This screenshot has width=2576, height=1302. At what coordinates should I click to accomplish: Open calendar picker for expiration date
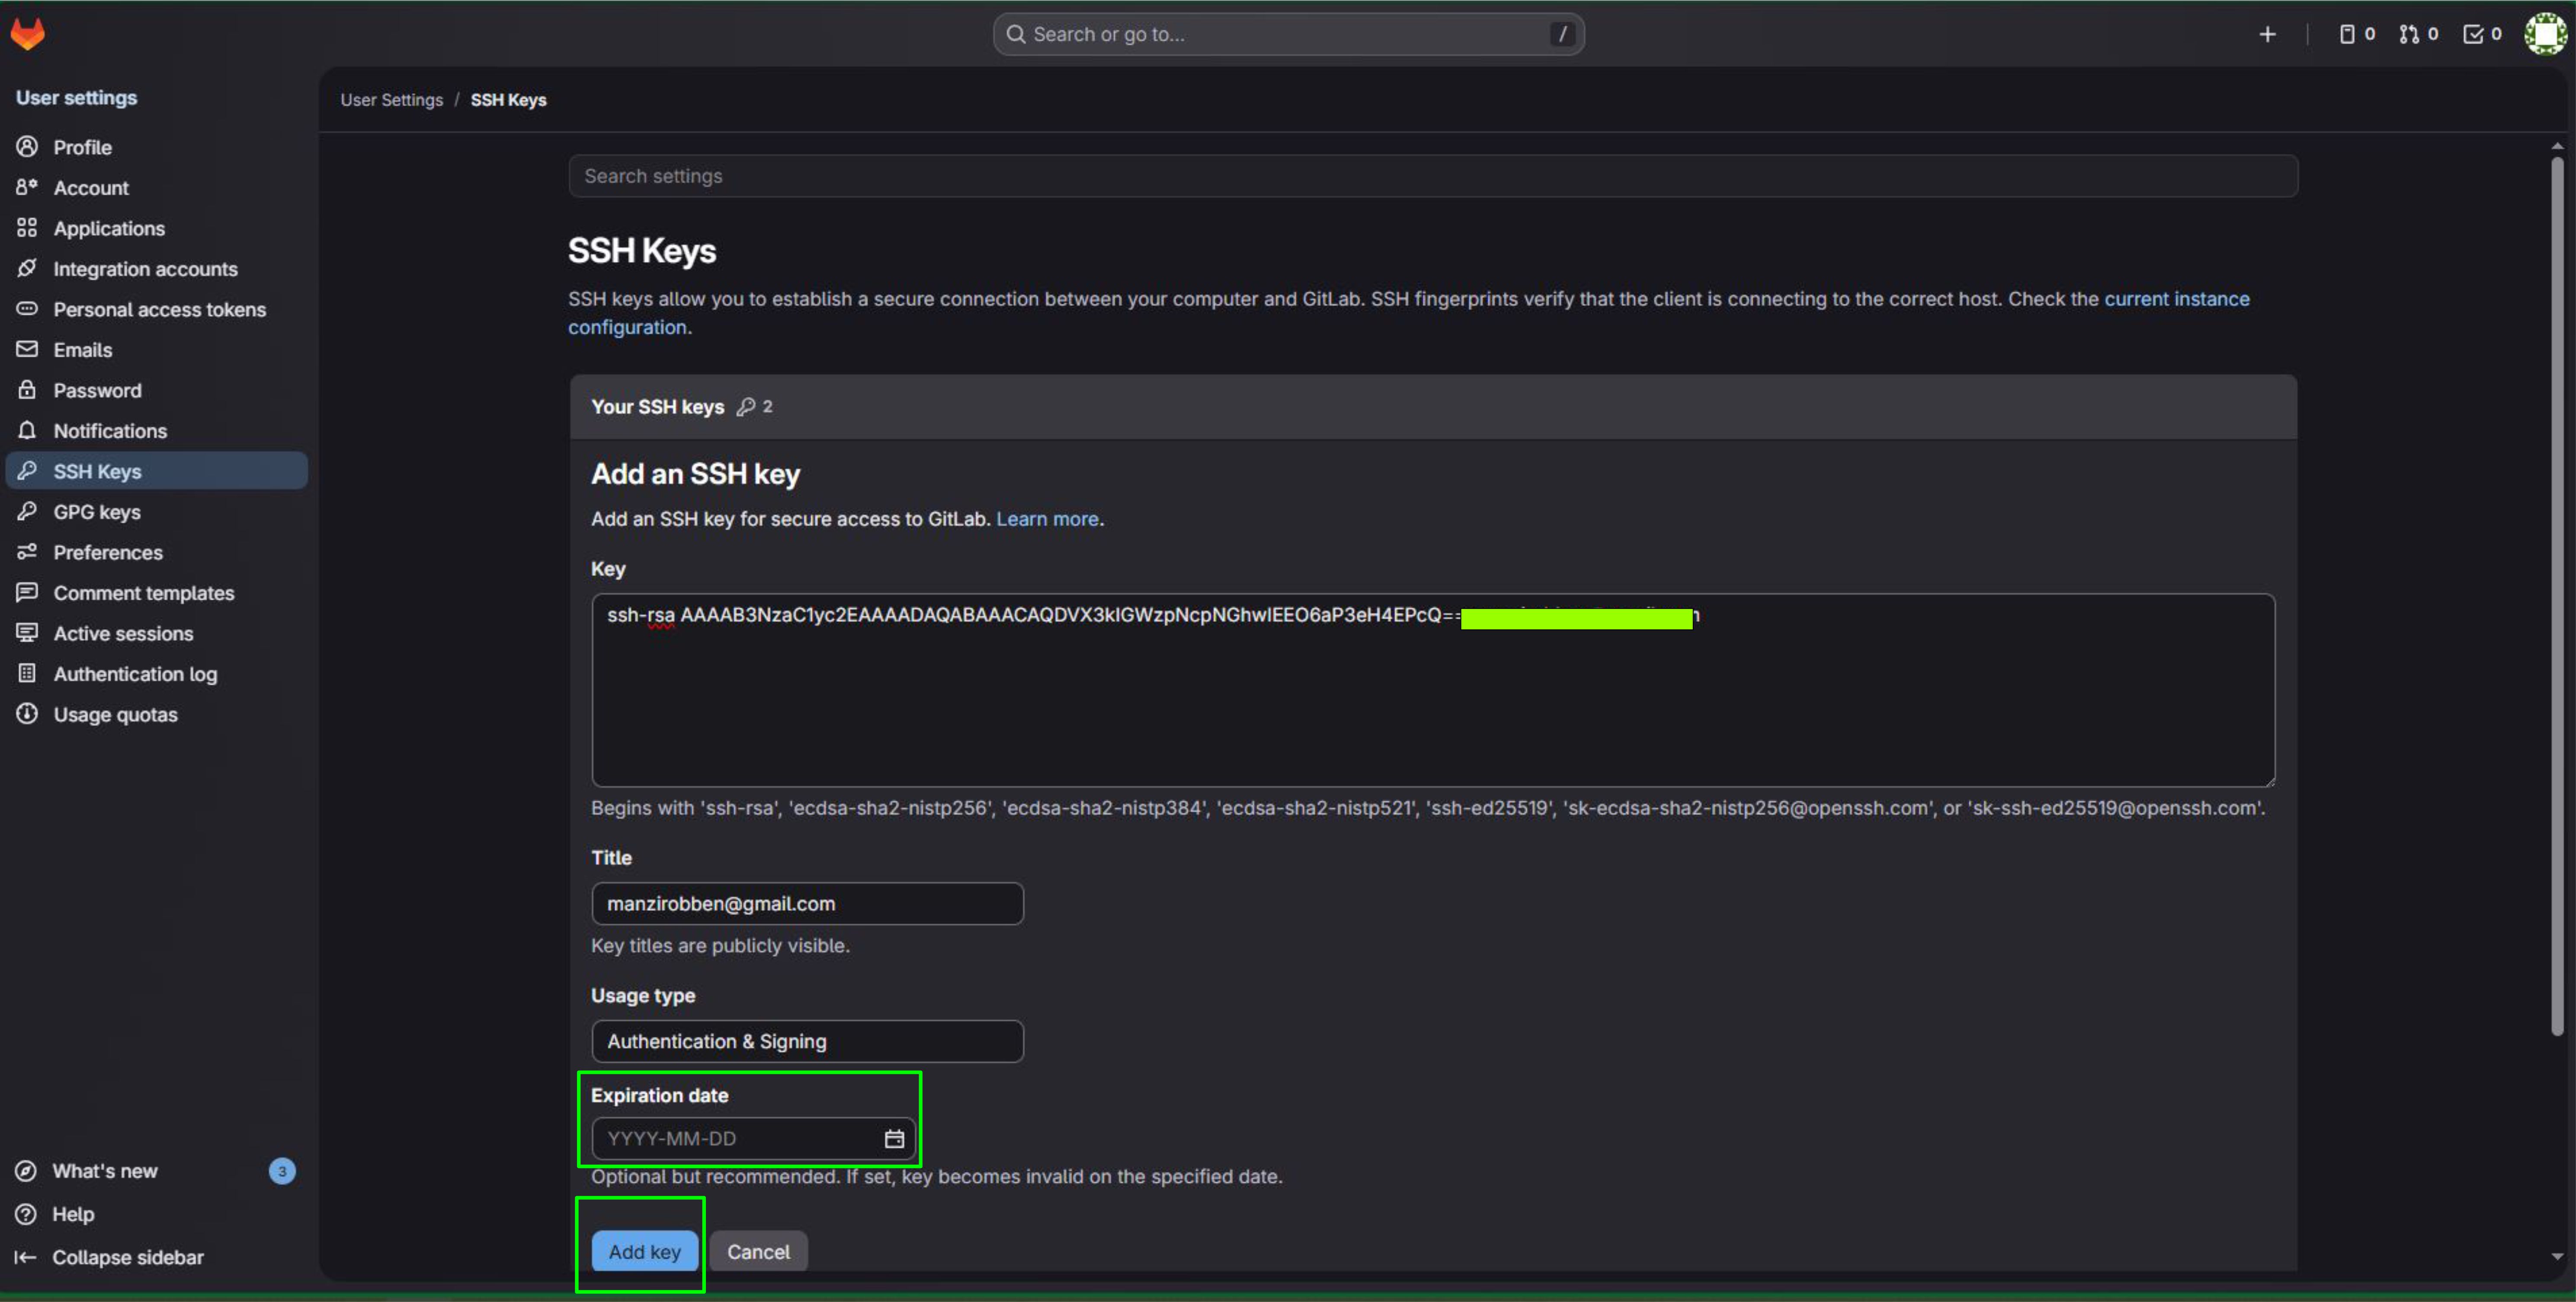(894, 1139)
